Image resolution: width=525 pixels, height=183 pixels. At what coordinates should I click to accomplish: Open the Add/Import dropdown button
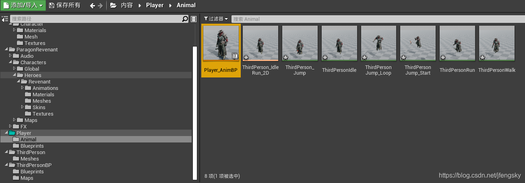(x=23, y=5)
